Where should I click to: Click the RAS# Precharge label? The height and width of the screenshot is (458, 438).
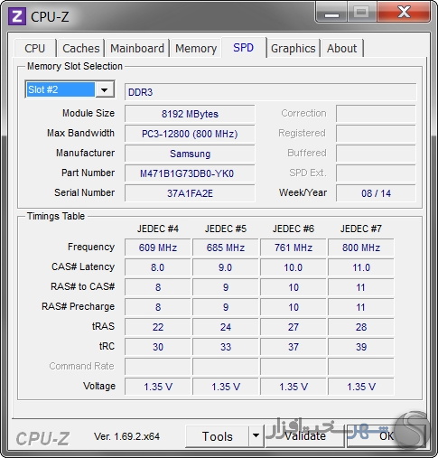[78, 306]
